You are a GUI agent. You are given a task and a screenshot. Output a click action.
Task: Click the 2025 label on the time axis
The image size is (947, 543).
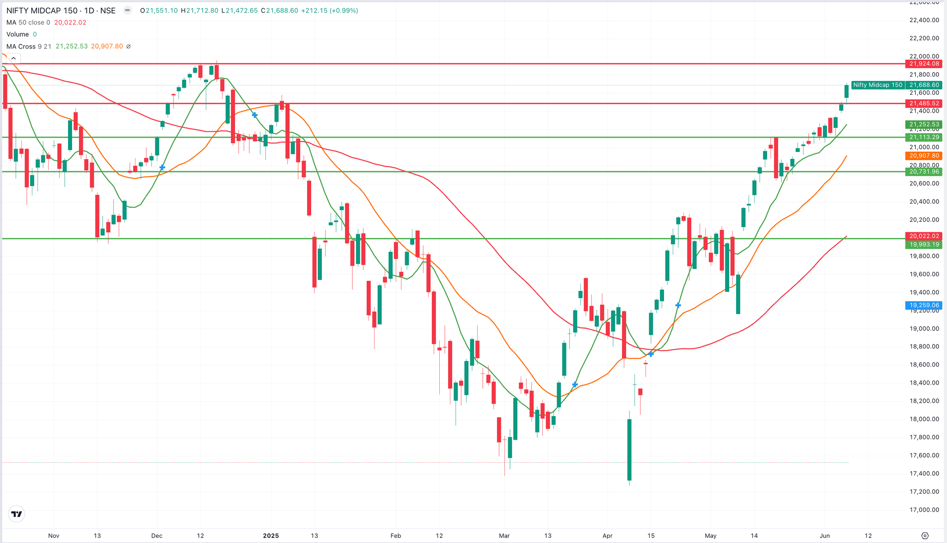coord(271,536)
